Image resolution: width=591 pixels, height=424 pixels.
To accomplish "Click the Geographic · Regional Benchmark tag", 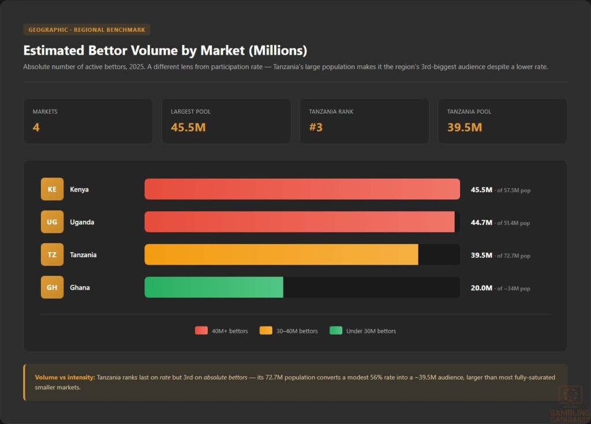I will 87,29.
